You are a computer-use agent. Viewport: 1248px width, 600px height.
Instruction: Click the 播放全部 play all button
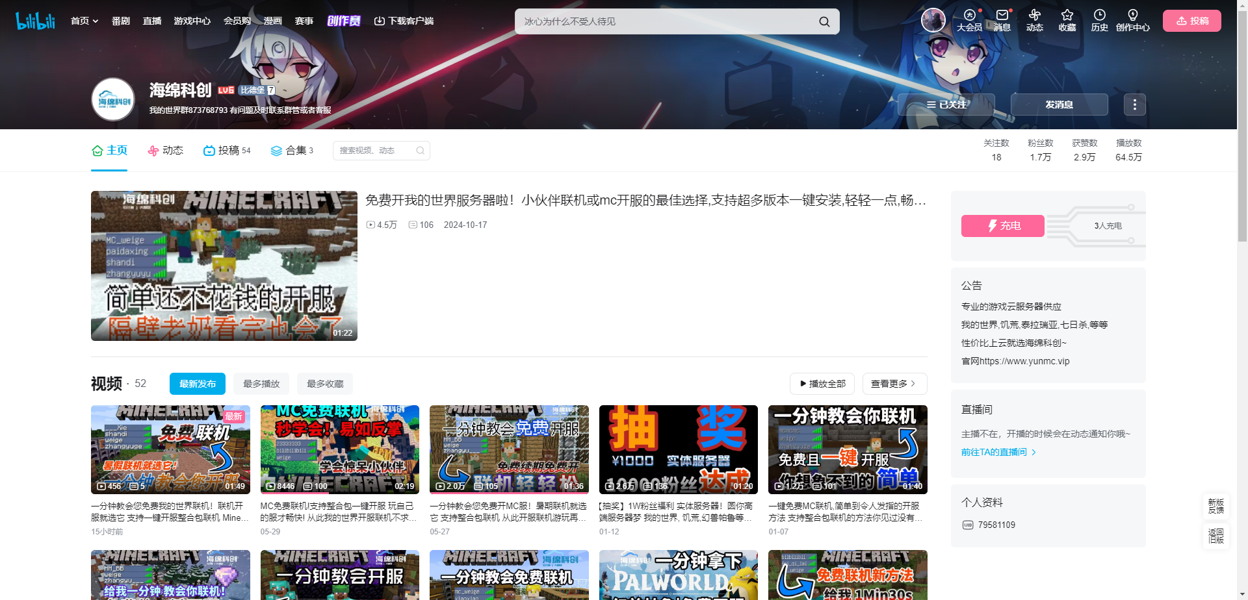(x=823, y=384)
